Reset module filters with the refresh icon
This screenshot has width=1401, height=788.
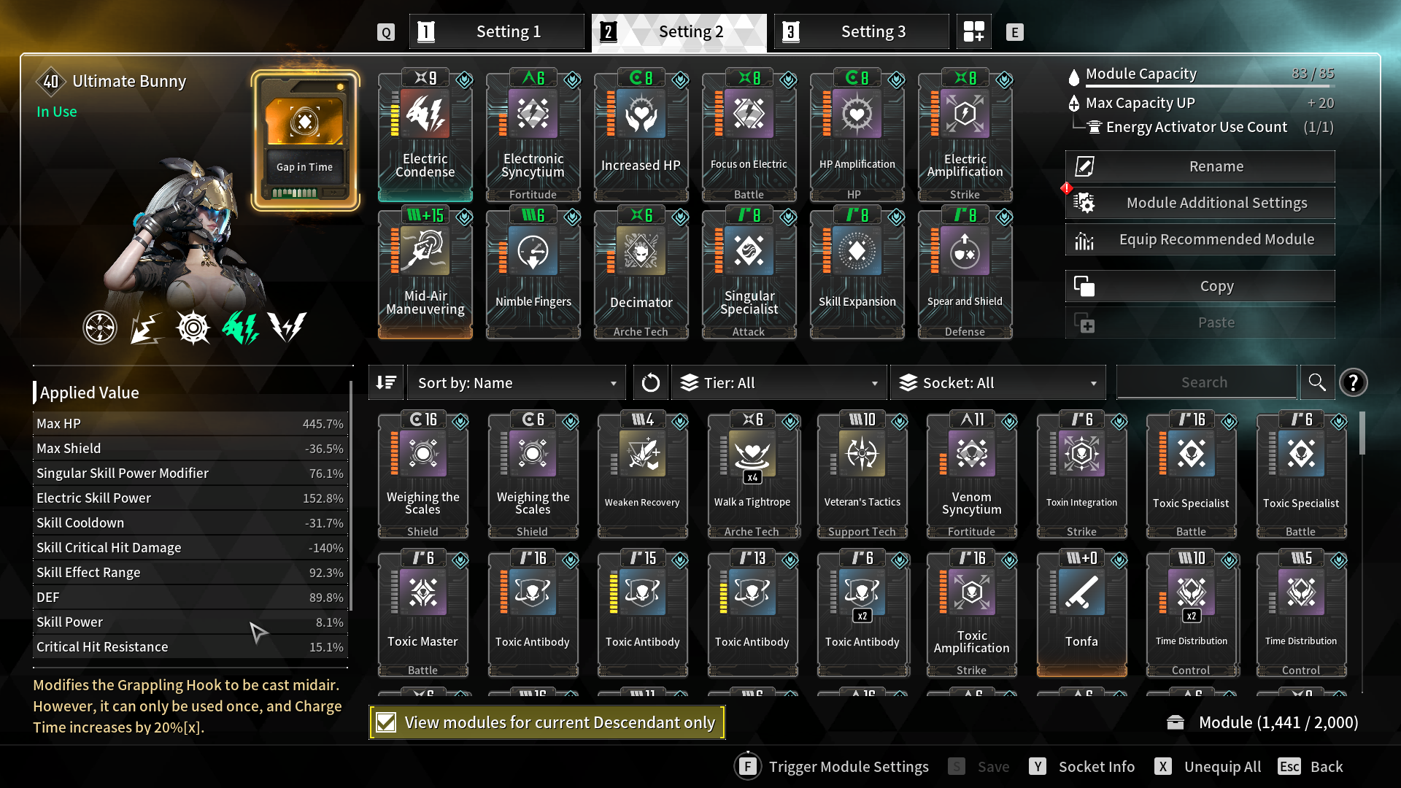click(650, 382)
